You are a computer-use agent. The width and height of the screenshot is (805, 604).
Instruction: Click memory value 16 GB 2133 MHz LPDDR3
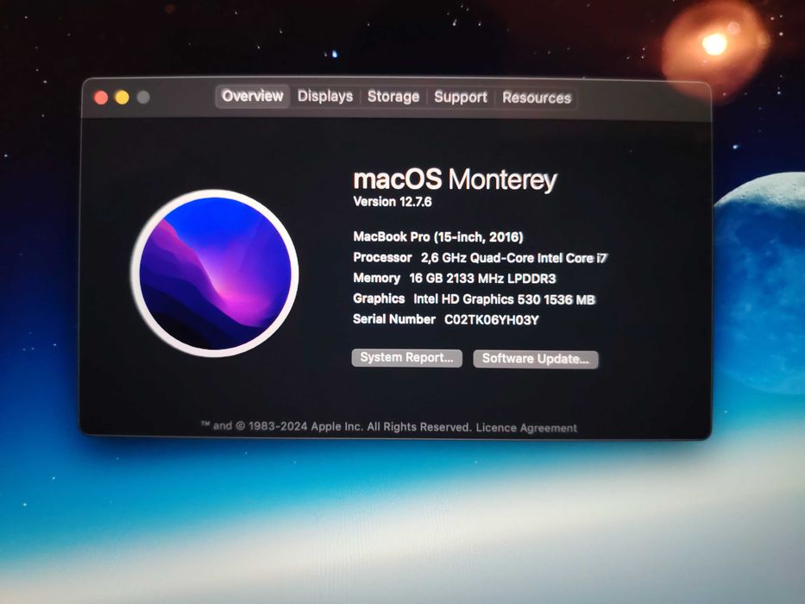482,279
